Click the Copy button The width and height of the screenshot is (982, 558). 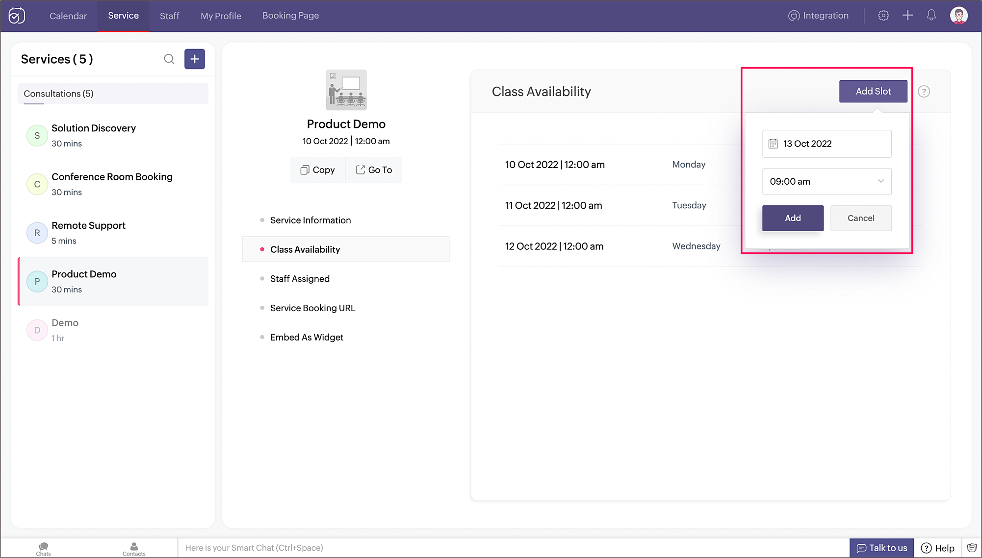pyautogui.click(x=317, y=170)
